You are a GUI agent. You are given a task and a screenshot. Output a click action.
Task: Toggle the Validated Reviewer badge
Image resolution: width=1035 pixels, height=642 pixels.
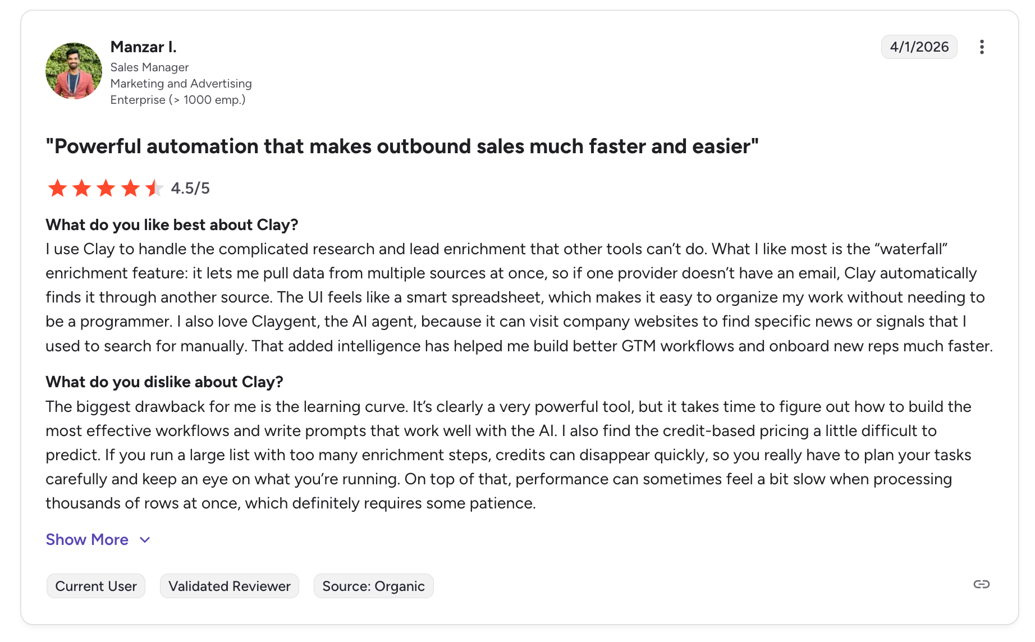tap(229, 586)
